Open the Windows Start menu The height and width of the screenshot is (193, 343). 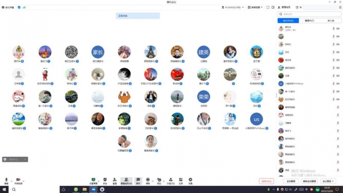pos(3,190)
